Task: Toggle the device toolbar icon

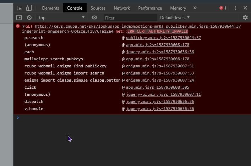Action: [x=29, y=8]
